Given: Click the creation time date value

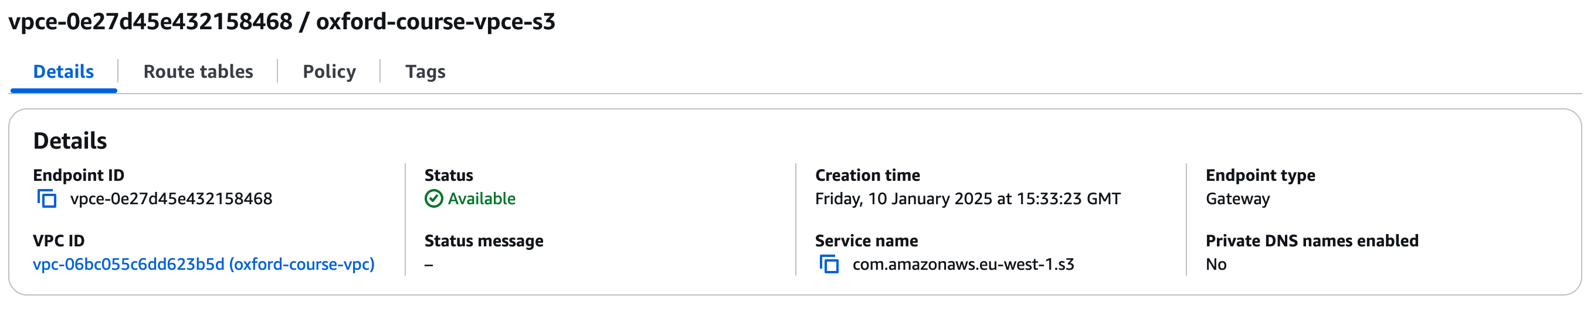Looking at the screenshot, I should [x=967, y=199].
